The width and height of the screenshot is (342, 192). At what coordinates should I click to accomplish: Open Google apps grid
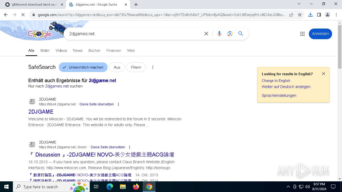(302, 34)
